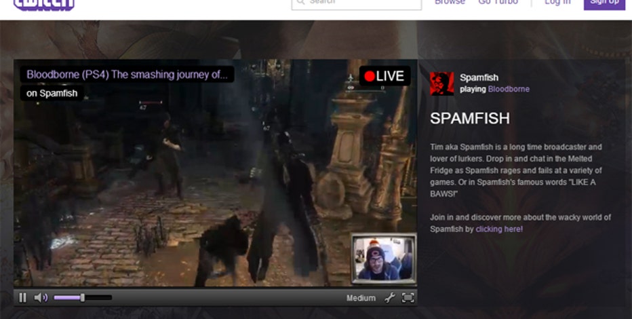
Task: Open the Bloodborne game link
Action: coord(509,89)
